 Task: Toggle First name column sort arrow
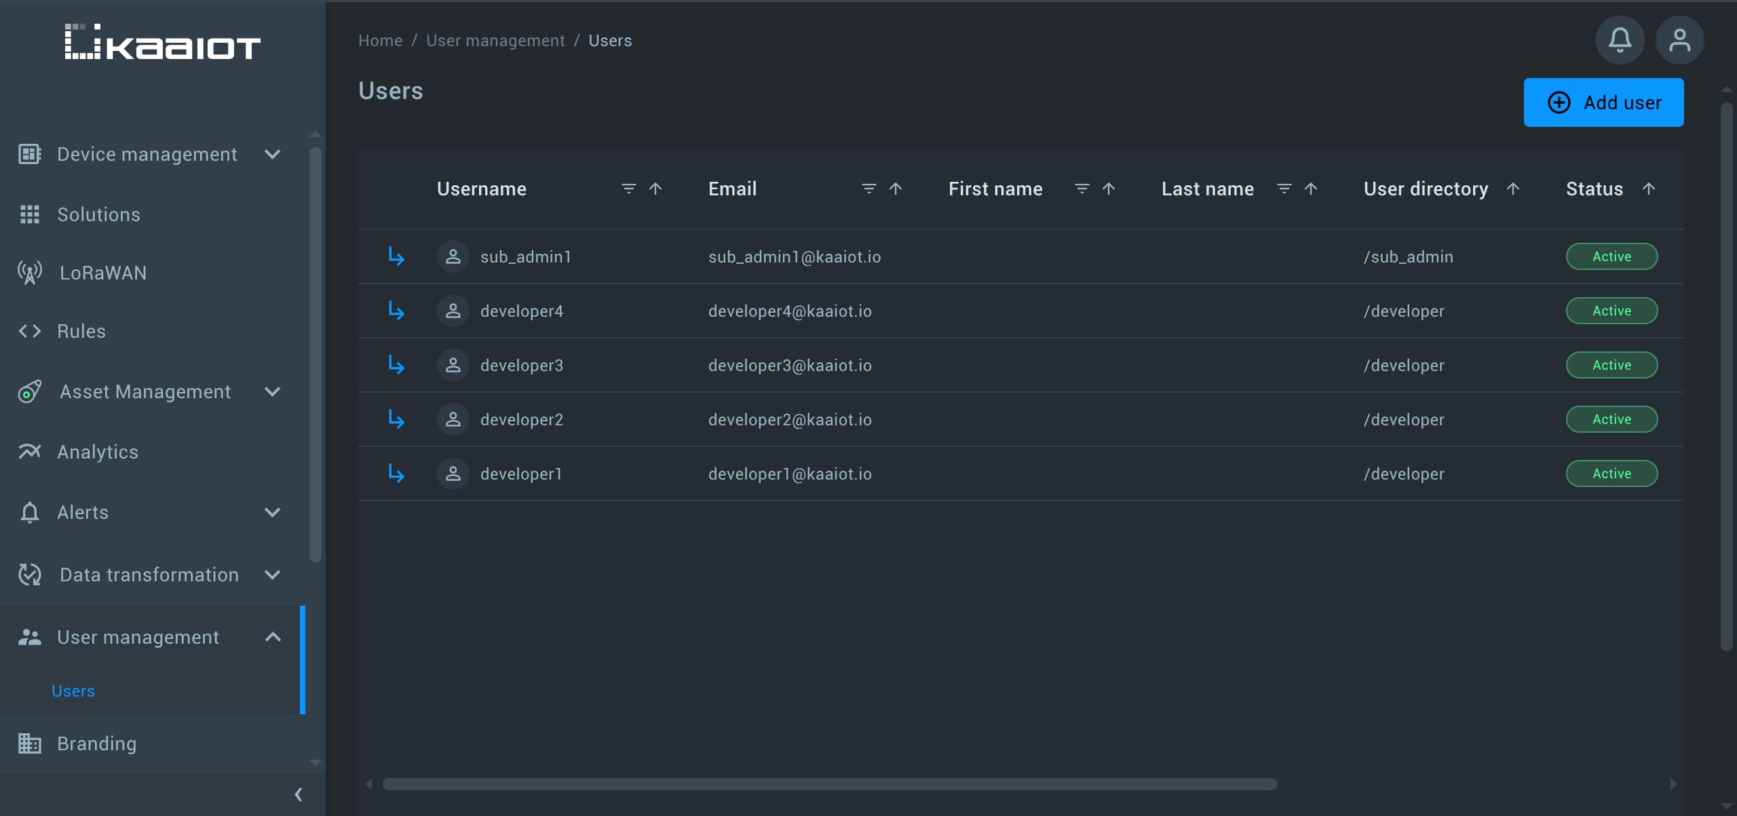[1109, 189]
